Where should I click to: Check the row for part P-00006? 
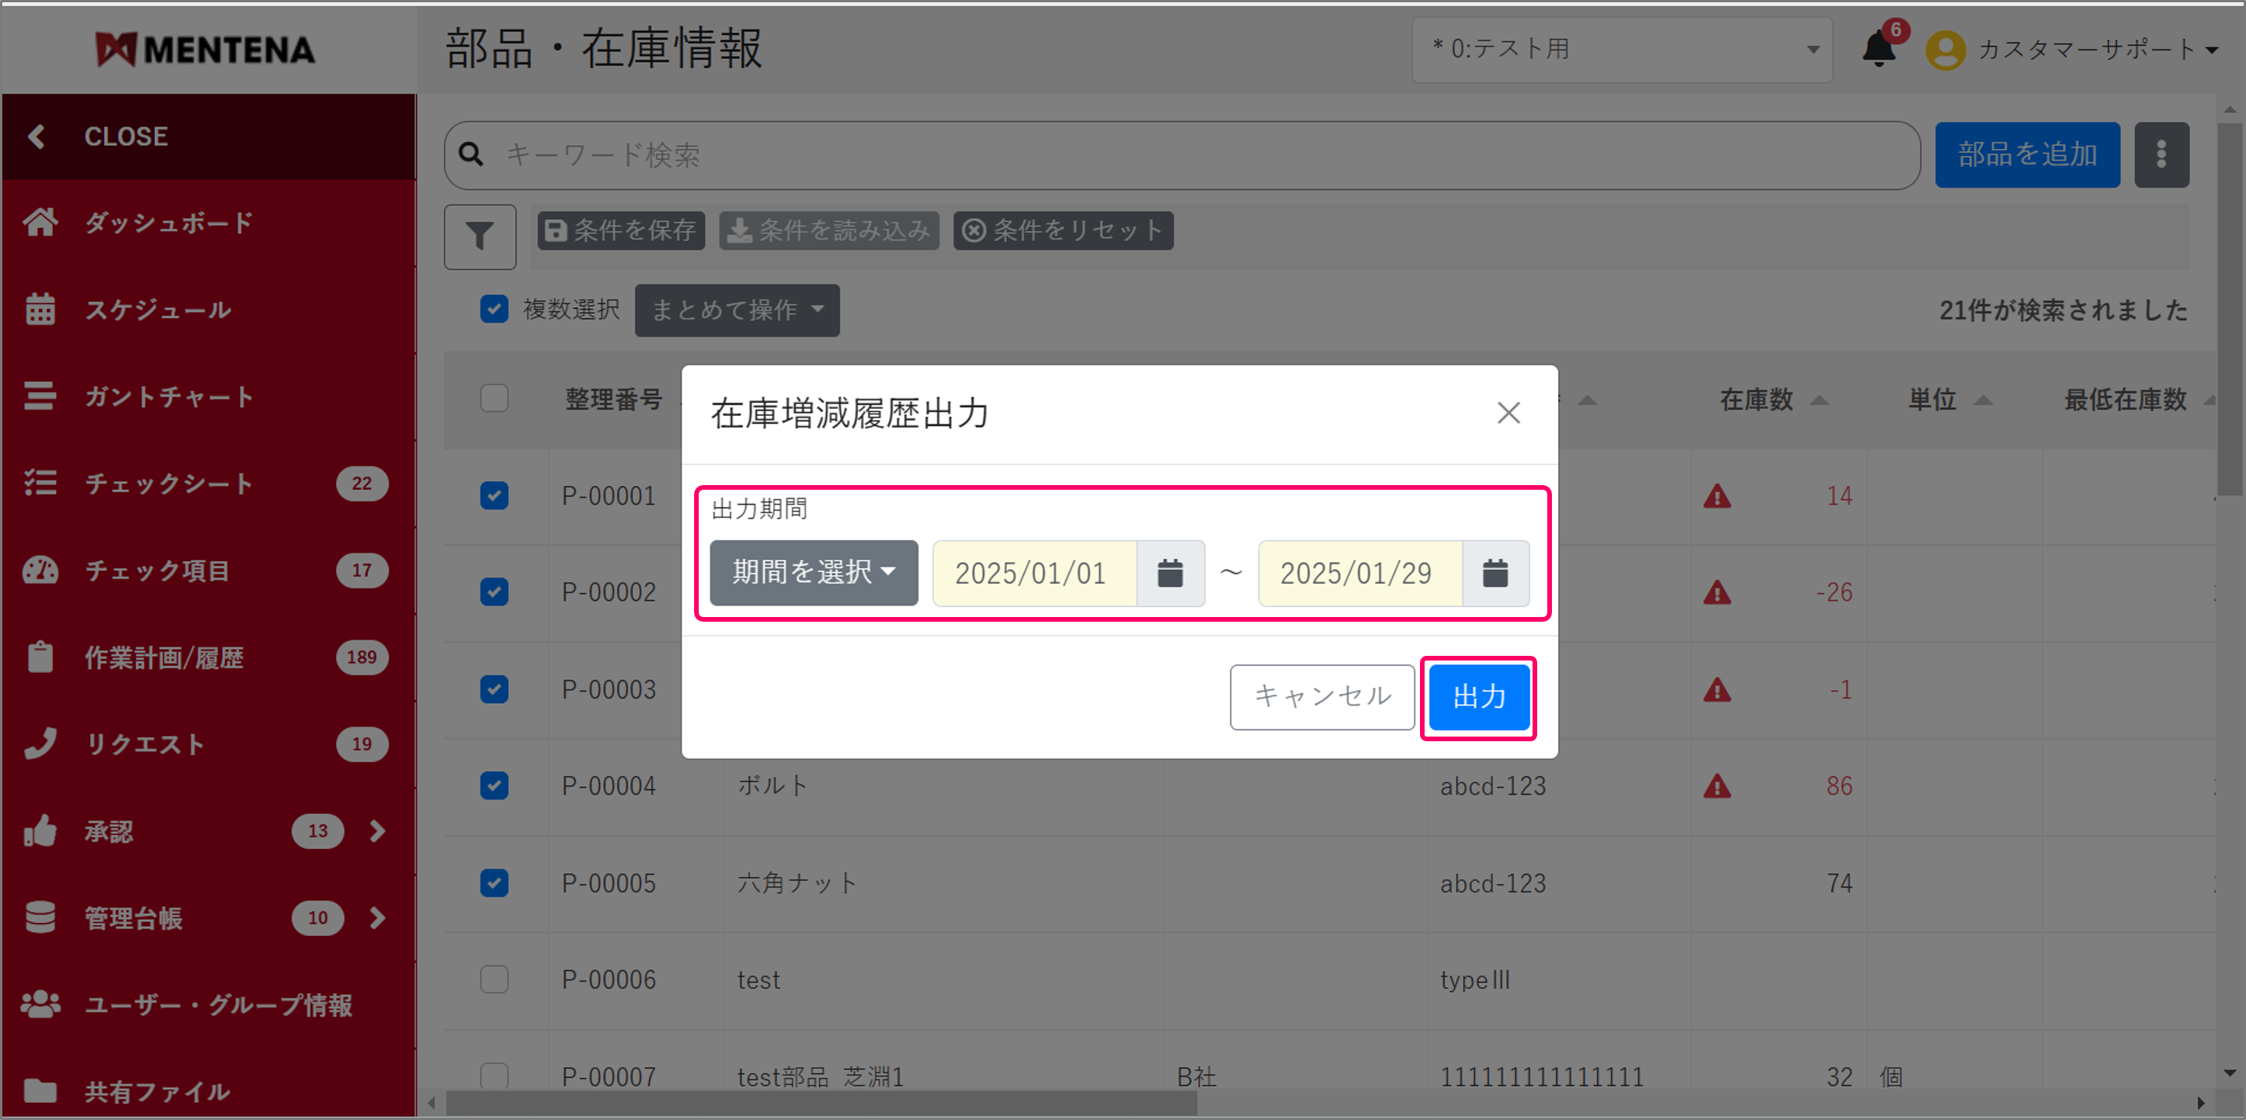(495, 979)
